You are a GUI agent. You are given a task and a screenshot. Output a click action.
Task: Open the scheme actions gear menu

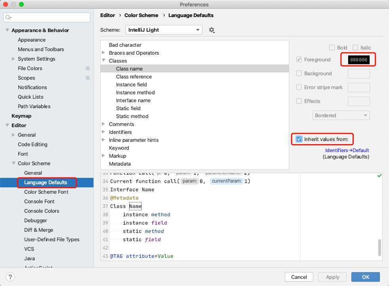click(212, 30)
